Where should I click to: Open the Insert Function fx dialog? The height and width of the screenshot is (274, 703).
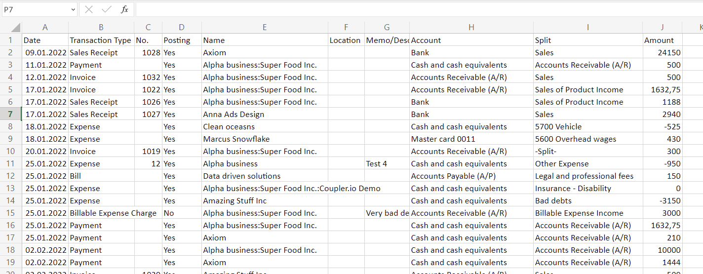(125, 9)
